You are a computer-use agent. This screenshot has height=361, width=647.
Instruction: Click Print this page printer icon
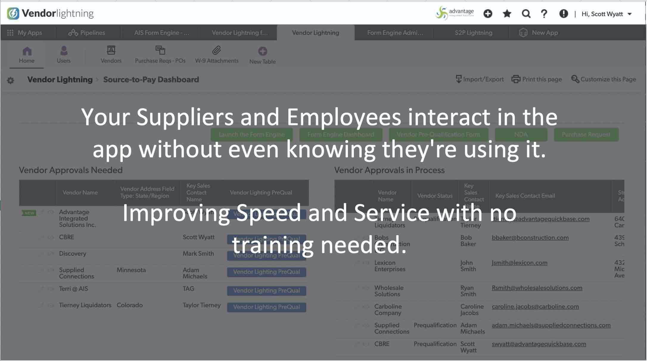point(516,79)
